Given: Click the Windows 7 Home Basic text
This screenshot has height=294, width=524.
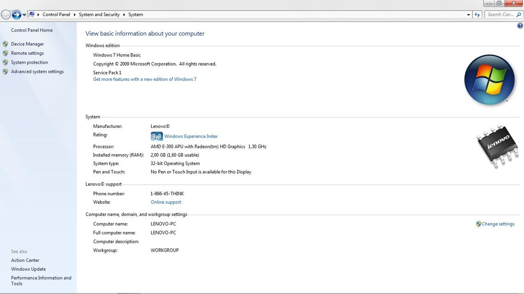Looking at the screenshot, I should 117,55.
